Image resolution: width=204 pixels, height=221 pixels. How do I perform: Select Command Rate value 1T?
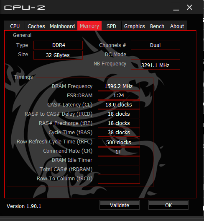point(119,152)
